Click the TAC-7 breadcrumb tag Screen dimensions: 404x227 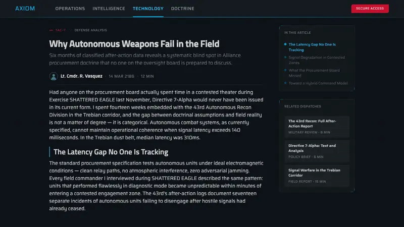60,30
